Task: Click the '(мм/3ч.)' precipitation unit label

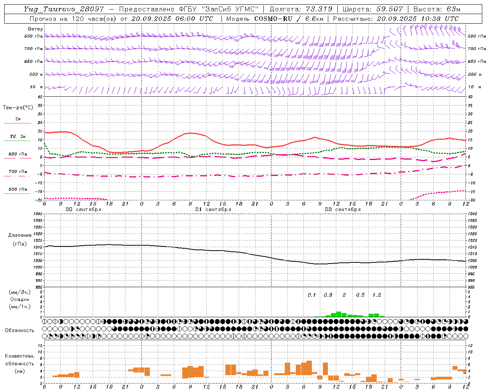Action: [20, 292]
